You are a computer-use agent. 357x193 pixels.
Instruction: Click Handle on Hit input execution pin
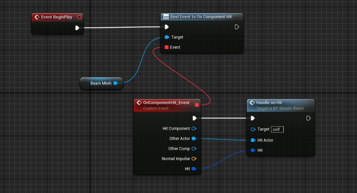[x=253, y=118]
